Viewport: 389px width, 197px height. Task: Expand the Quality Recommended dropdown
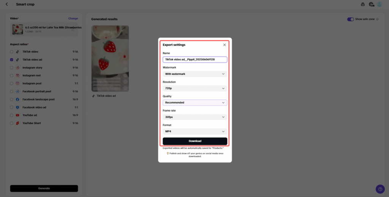point(195,103)
